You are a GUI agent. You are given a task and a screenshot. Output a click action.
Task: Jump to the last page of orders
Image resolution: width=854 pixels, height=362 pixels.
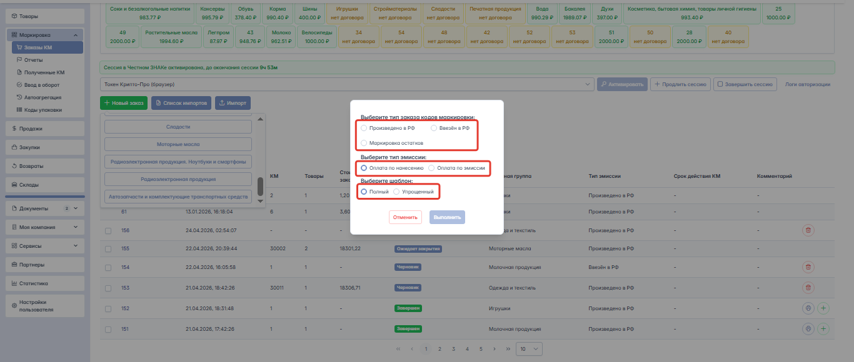click(508, 349)
